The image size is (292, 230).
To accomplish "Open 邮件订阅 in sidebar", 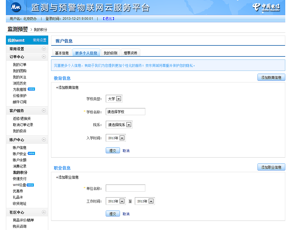I will 19,102.
